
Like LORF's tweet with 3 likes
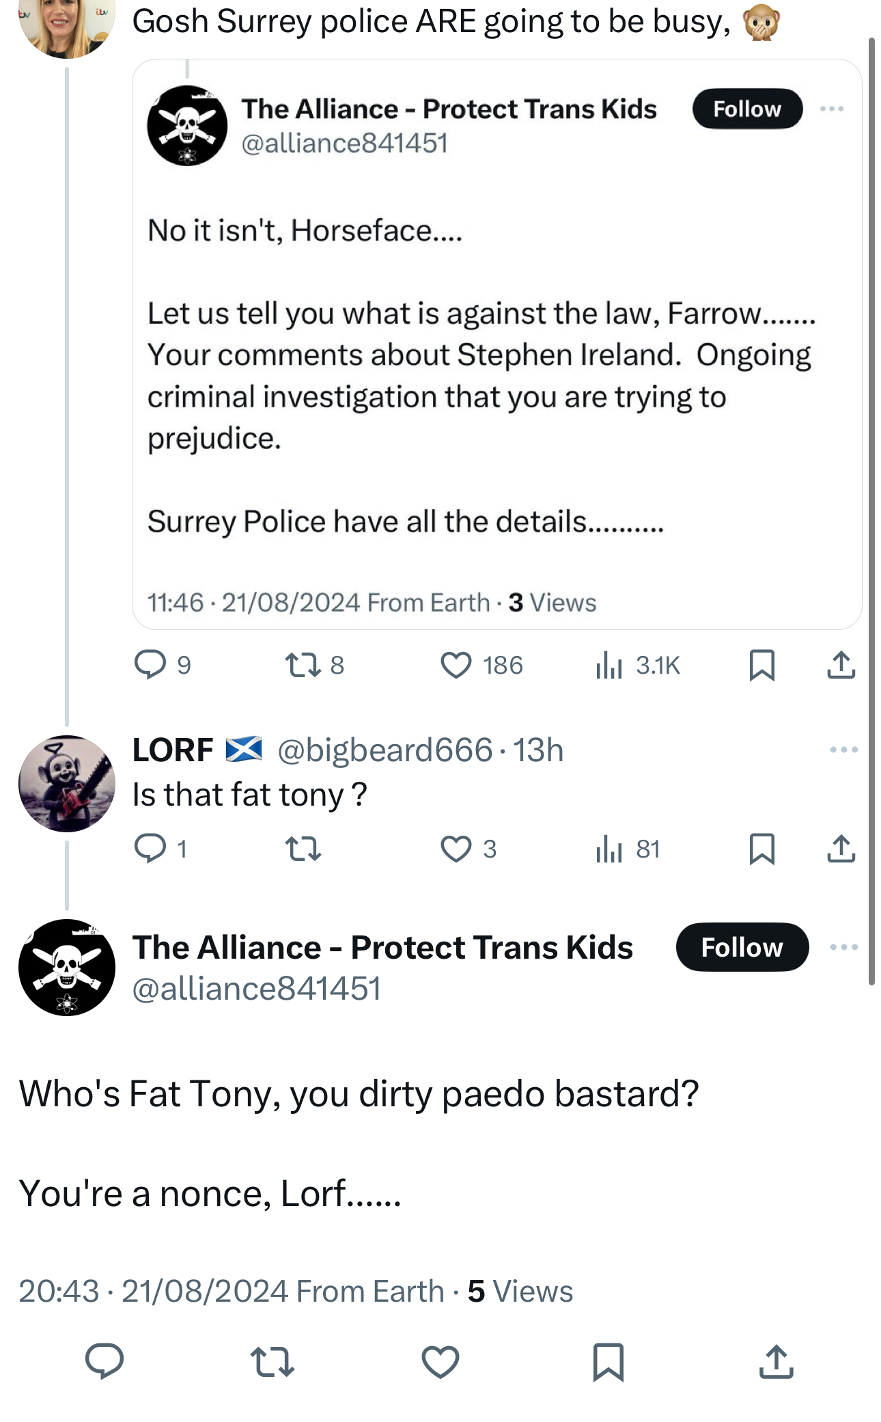pos(456,849)
